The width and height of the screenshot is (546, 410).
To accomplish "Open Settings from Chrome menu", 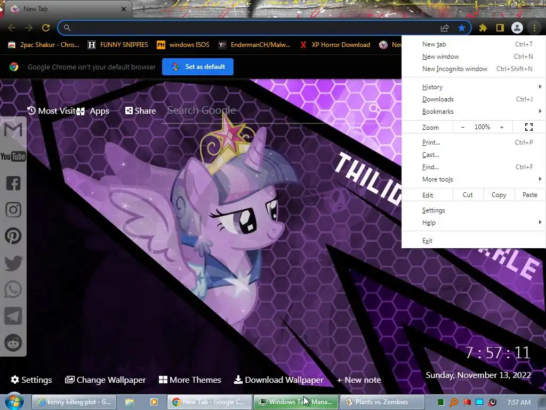I will (473, 210).
